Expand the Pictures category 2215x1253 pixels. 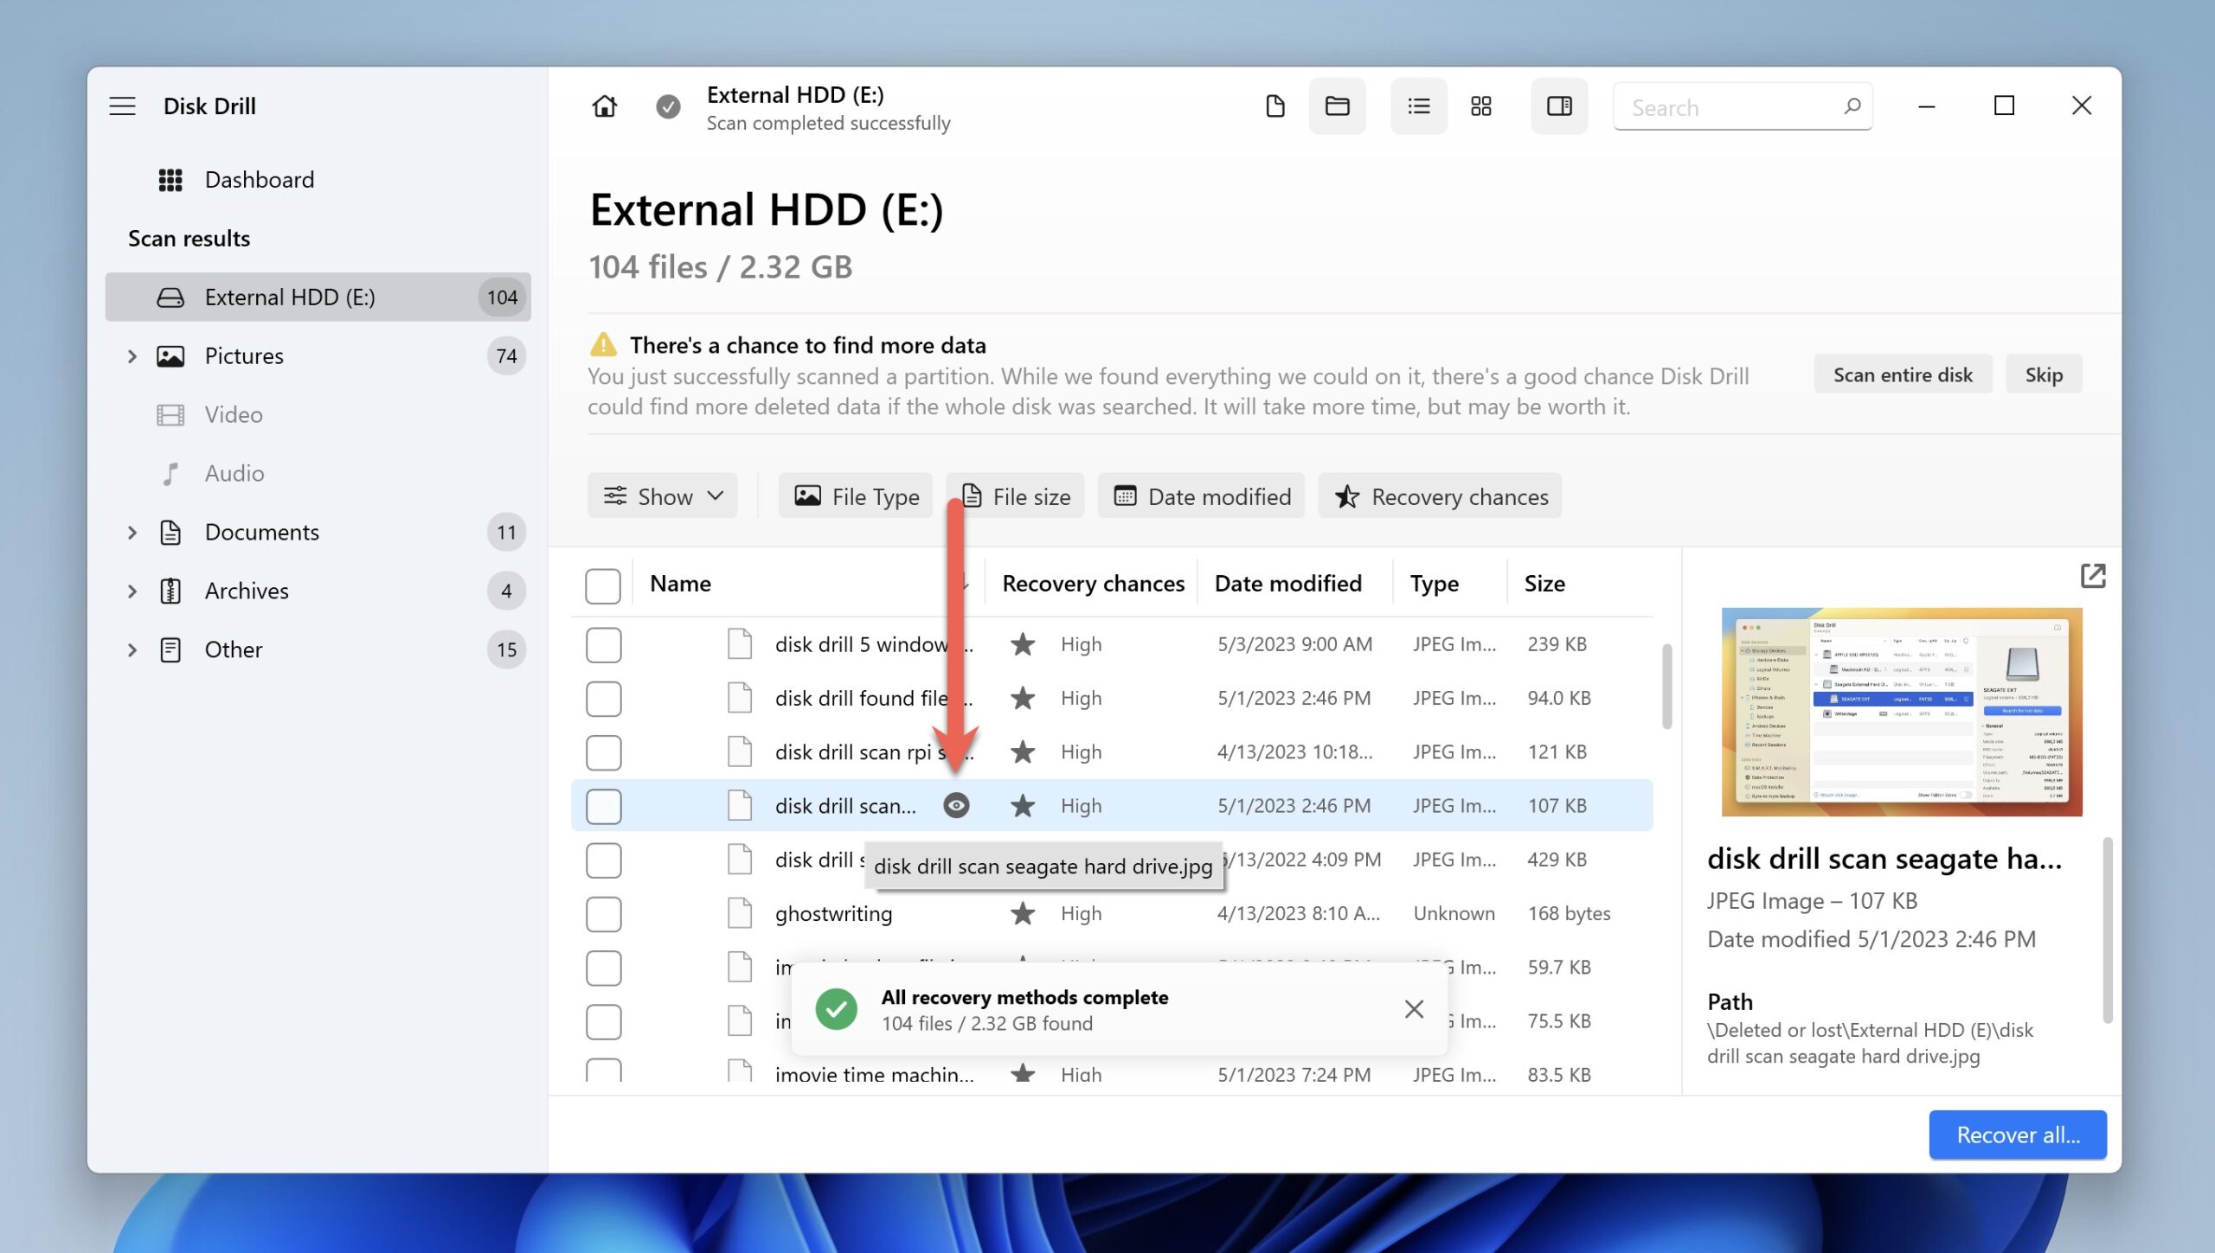click(132, 356)
